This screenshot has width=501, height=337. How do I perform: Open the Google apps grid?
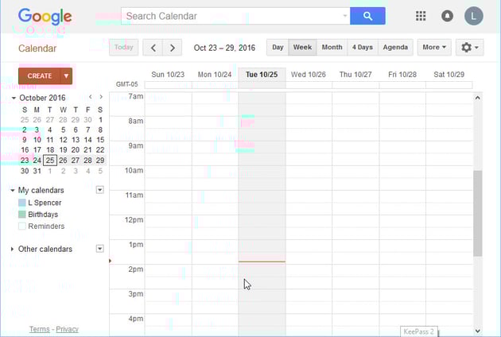click(421, 16)
